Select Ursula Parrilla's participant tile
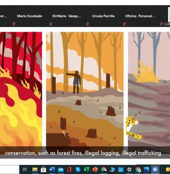The image size is (170, 174). point(103,16)
